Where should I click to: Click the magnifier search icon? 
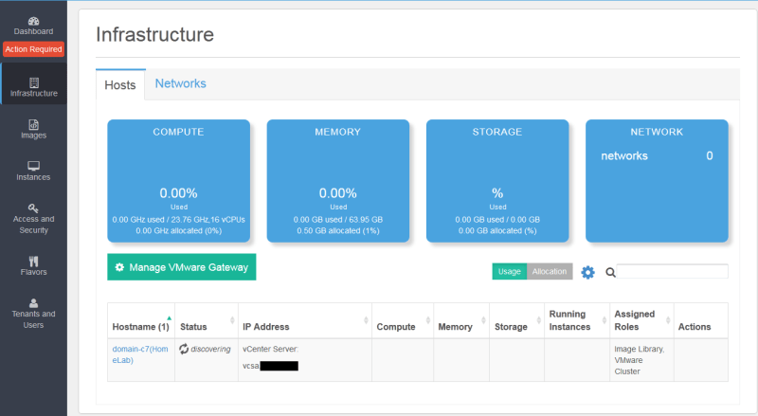pos(610,272)
